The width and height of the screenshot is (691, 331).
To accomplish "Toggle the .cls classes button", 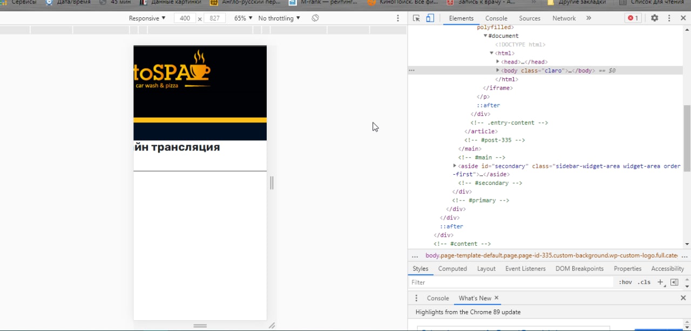I will pos(644,282).
